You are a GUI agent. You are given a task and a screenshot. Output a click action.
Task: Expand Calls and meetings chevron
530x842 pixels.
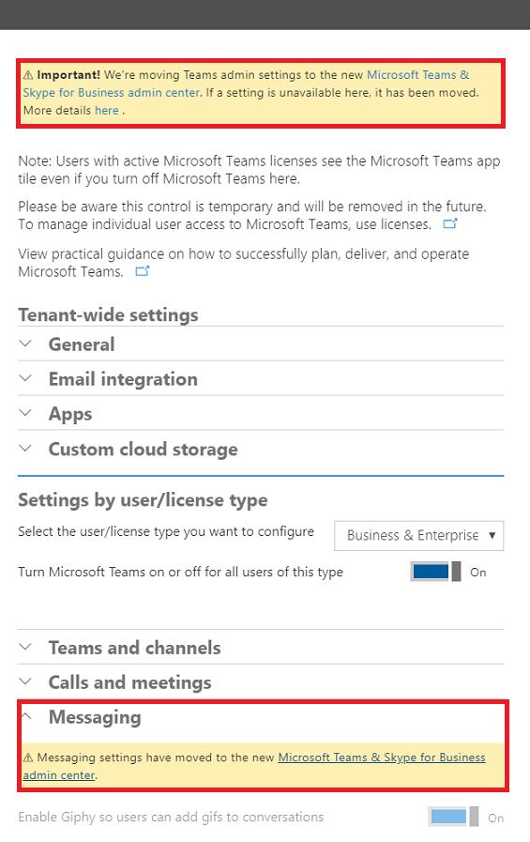pos(25,681)
